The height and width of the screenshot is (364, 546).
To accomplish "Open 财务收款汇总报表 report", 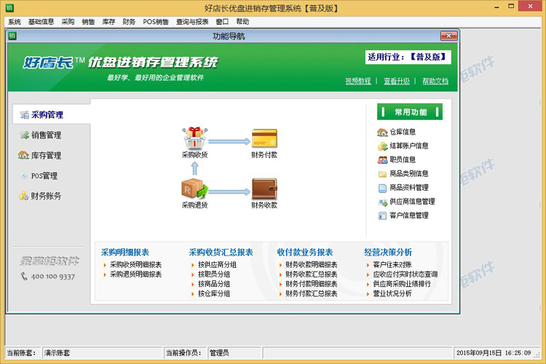I will pyautogui.click(x=312, y=274).
